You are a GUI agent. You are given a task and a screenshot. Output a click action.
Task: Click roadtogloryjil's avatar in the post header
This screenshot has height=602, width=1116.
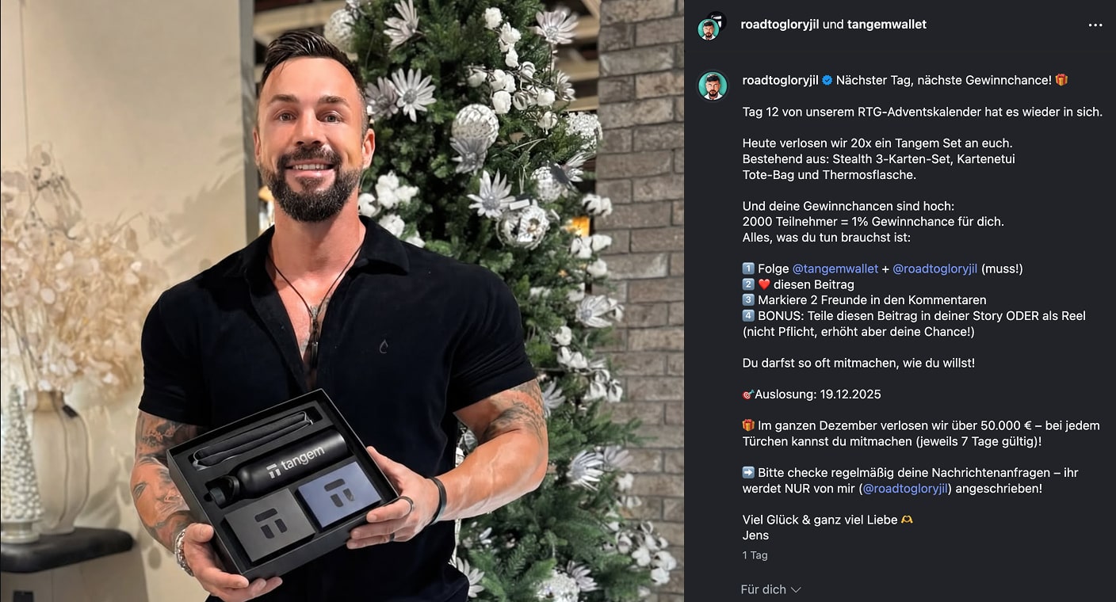(708, 29)
